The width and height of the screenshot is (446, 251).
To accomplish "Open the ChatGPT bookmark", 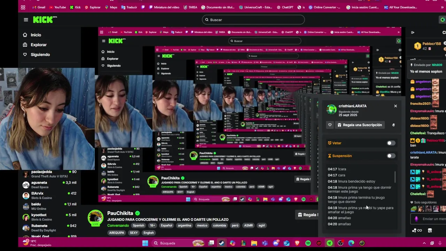I will 285,7.
